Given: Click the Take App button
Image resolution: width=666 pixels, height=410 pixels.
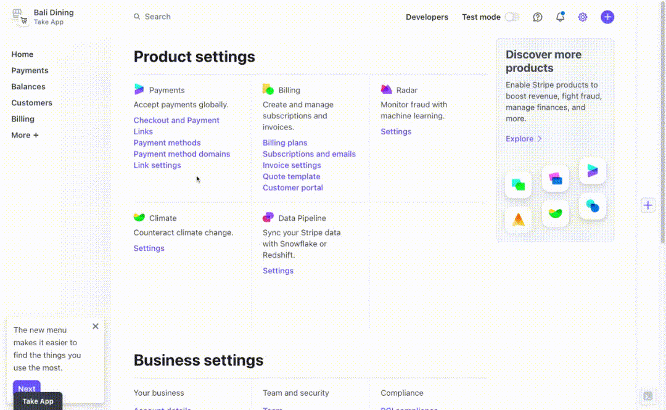Looking at the screenshot, I should (38, 401).
